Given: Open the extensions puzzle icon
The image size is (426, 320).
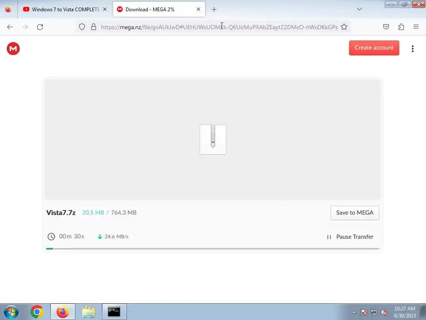Looking at the screenshot, I should point(401,27).
